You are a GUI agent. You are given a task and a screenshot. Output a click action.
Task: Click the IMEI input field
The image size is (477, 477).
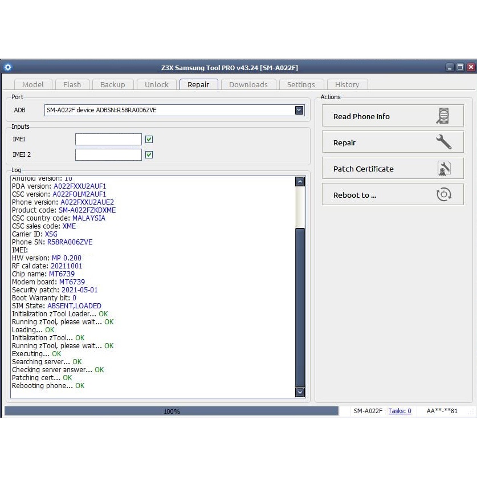[108, 139]
